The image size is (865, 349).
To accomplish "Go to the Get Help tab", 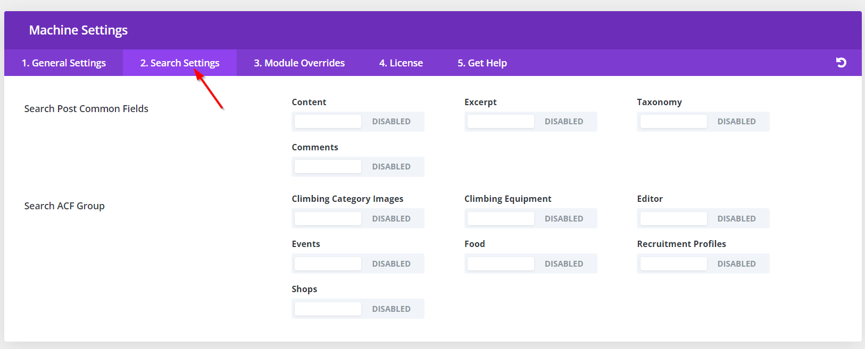I will (x=482, y=63).
